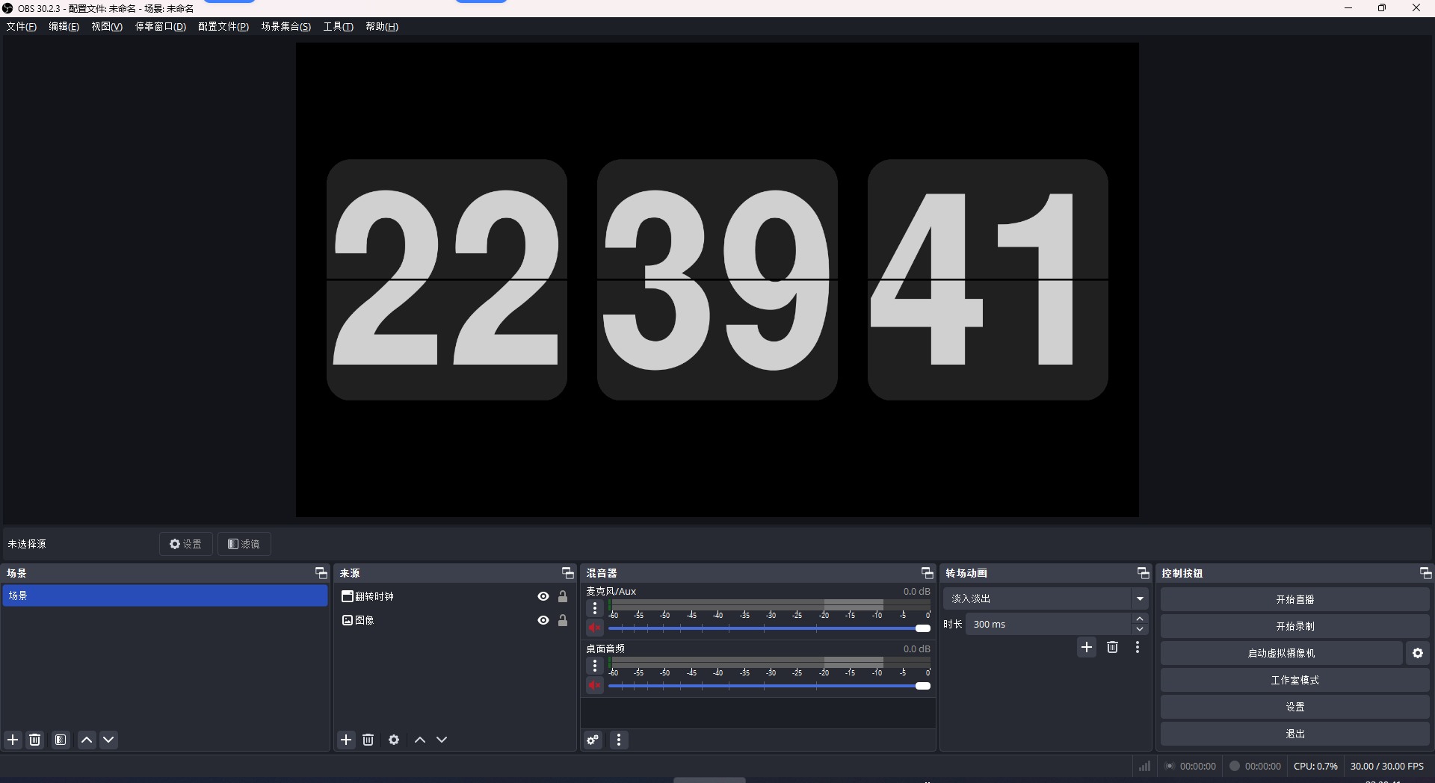Add a new transition with plus icon
This screenshot has width=1435, height=783.
(x=1087, y=647)
